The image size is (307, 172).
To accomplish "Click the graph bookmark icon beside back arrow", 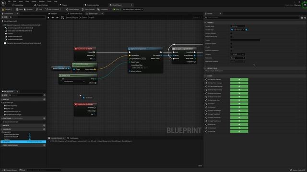I will tap(48, 18).
